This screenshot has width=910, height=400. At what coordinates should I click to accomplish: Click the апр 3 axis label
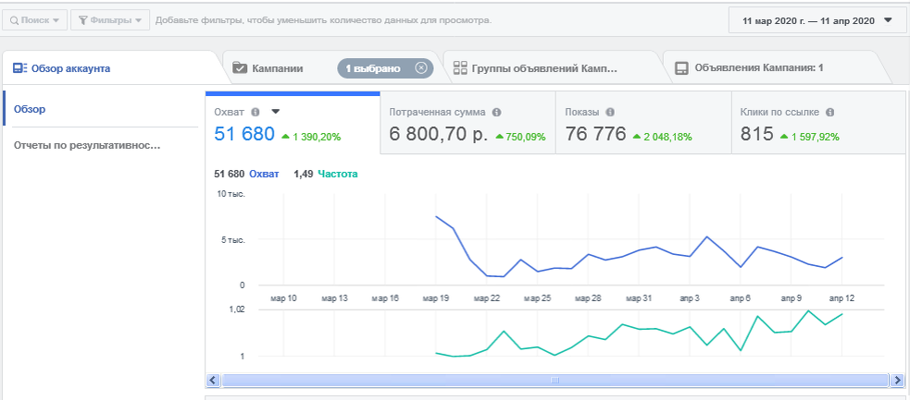(x=691, y=298)
